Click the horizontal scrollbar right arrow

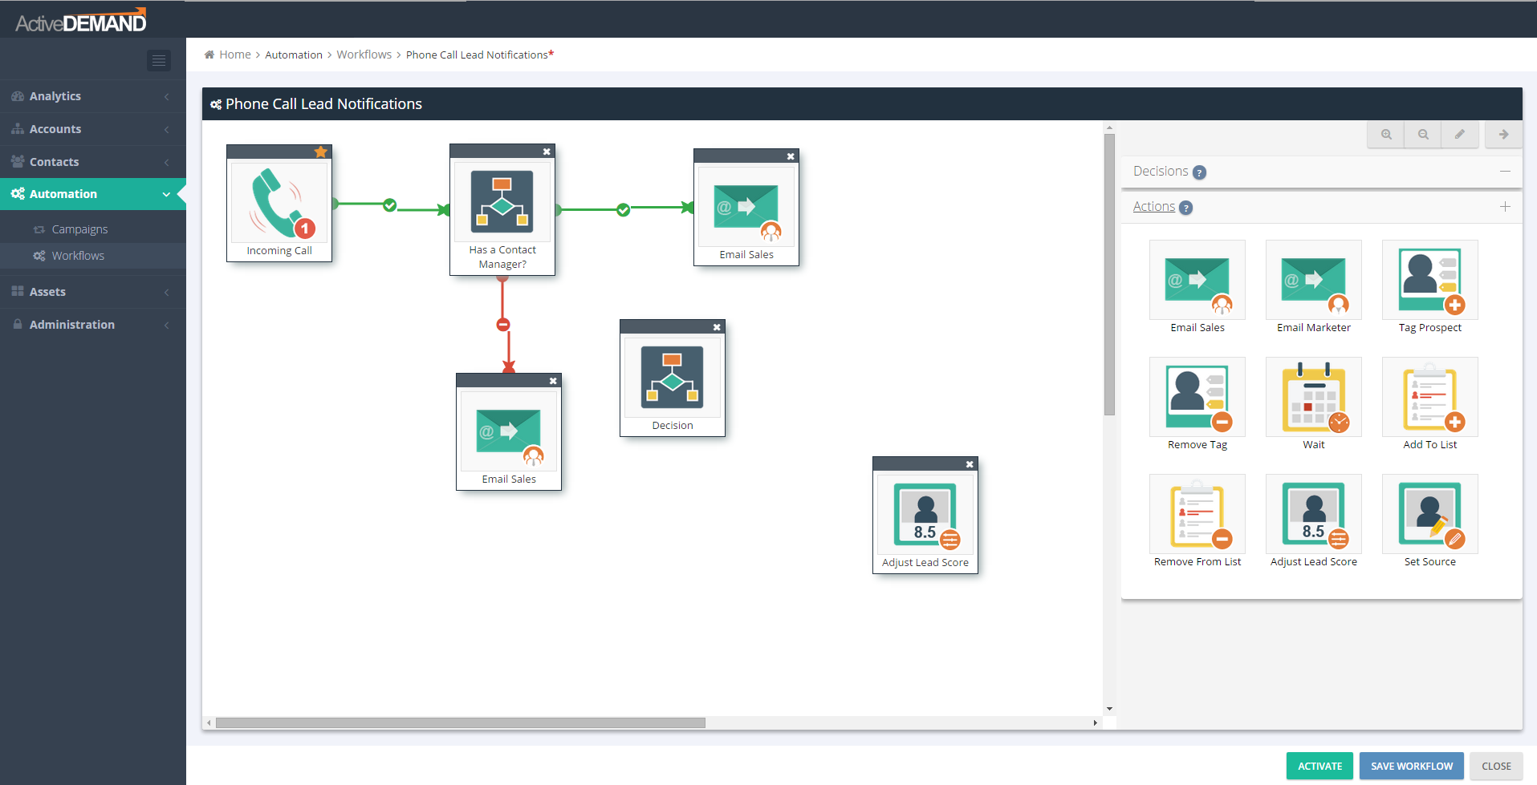pos(1096,722)
